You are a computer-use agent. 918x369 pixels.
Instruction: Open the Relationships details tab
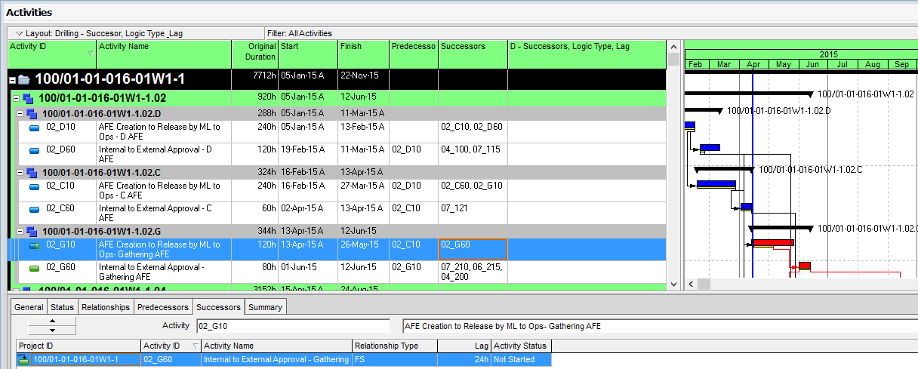click(x=105, y=307)
